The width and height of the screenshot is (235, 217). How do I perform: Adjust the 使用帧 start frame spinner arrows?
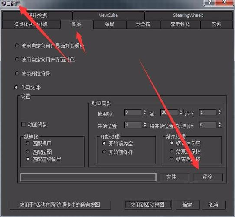[145, 112]
